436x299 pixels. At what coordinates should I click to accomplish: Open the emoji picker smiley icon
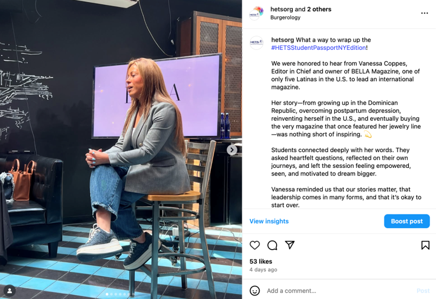(x=255, y=291)
